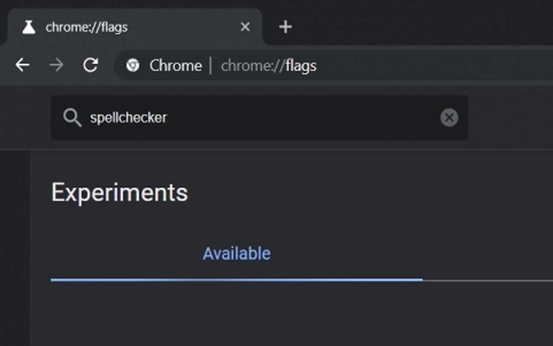The image size is (553, 346).
Task: Open a new tab with the plus button
Action: point(285,27)
